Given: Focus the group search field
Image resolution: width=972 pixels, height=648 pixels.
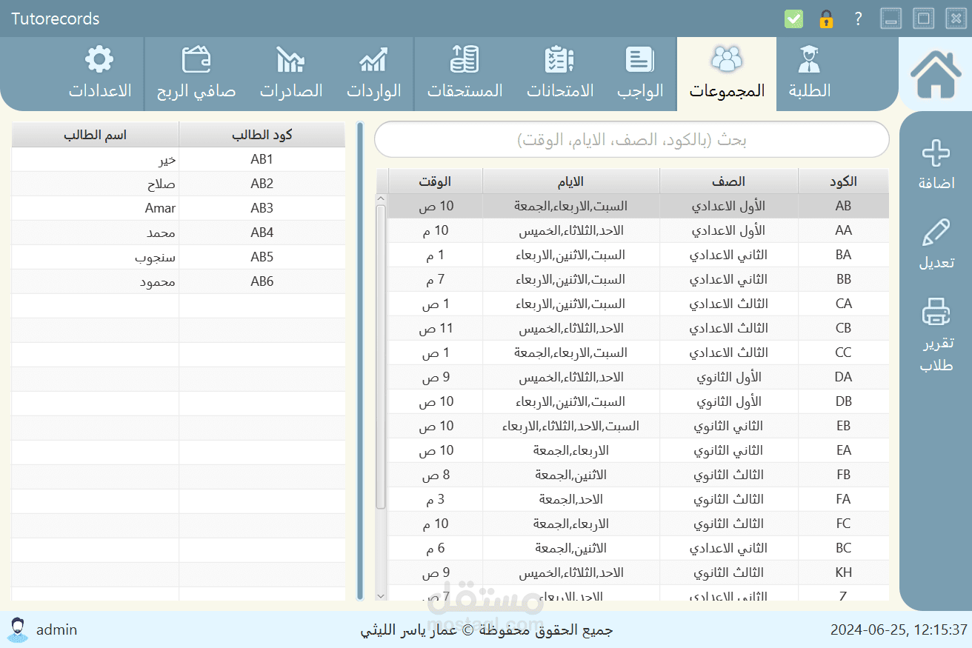Looking at the screenshot, I should pyautogui.click(x=631, y=139).
